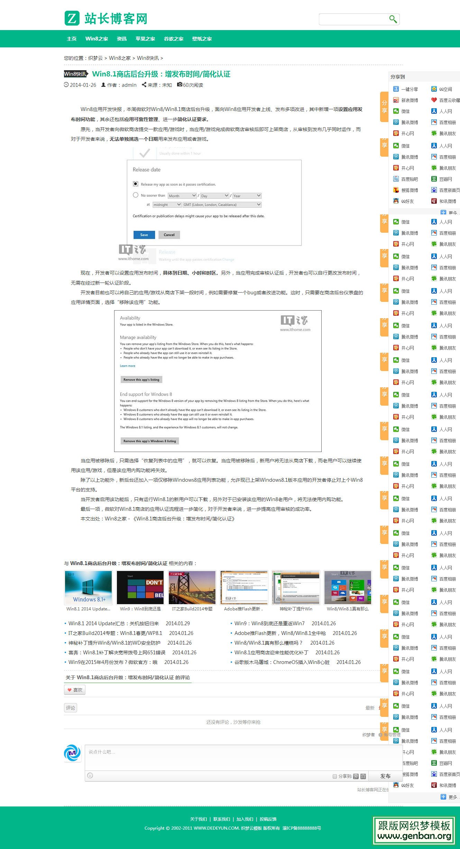The width and height of the screenshot is (460, 849).
Task: Click the 喜欢 like button
Action: click(x=75, y=690)
